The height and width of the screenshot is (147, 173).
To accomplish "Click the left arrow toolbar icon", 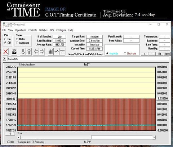I will [36, 52].
